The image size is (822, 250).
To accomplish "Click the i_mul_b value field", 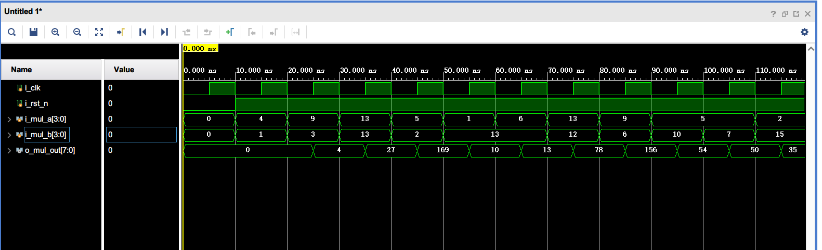I will click(141, 135).
